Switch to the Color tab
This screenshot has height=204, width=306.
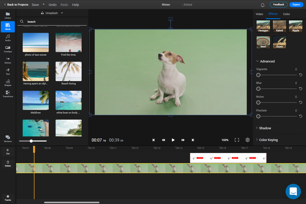286,14
